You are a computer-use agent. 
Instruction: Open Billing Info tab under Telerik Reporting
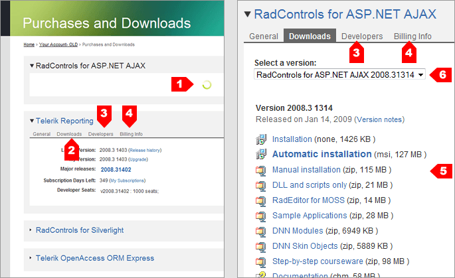point(131,134)
